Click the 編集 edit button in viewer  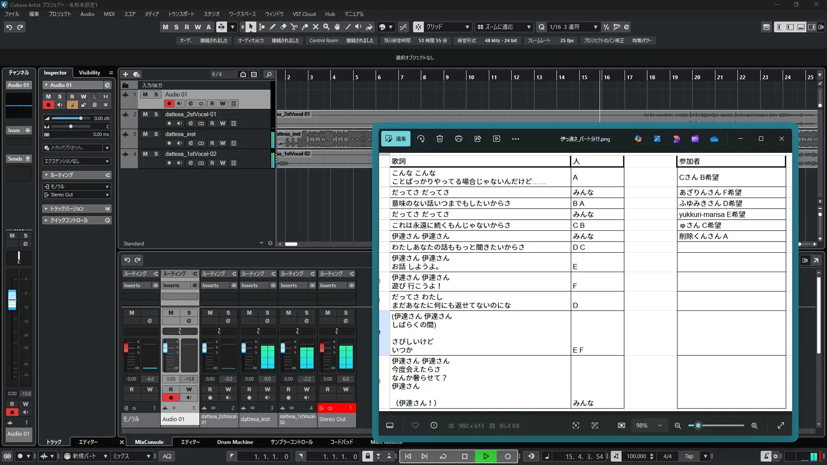395,139
